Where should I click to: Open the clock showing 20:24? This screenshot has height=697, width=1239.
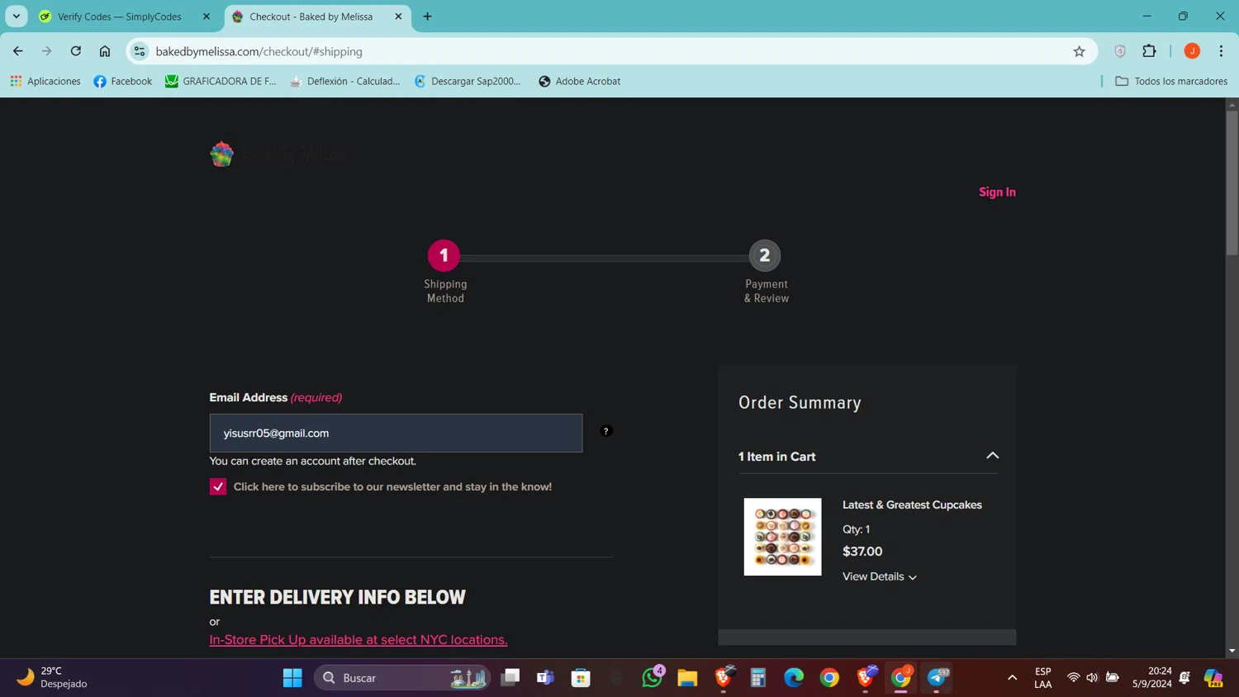(1151, 677)
